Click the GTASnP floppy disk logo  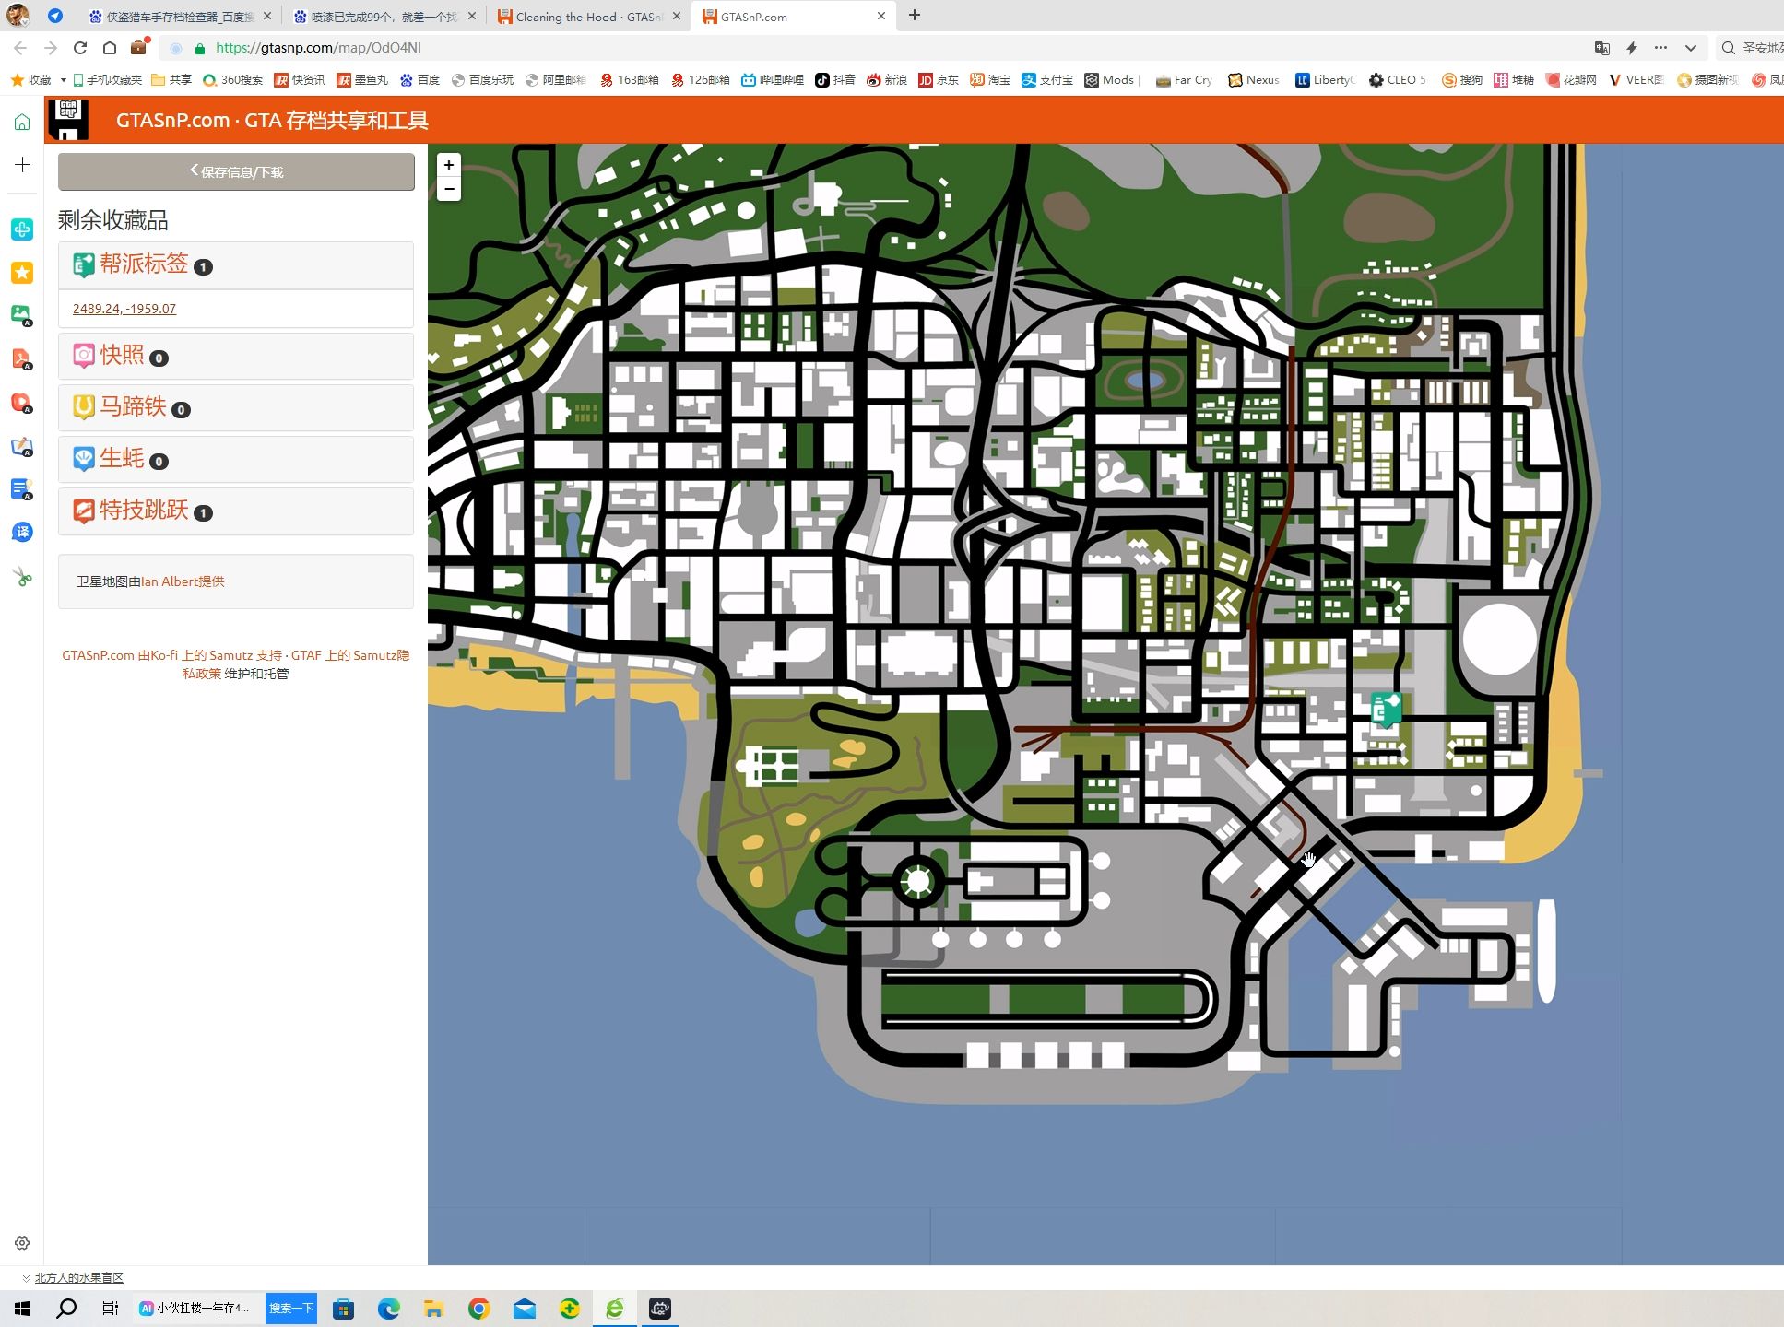click(67, 120)
